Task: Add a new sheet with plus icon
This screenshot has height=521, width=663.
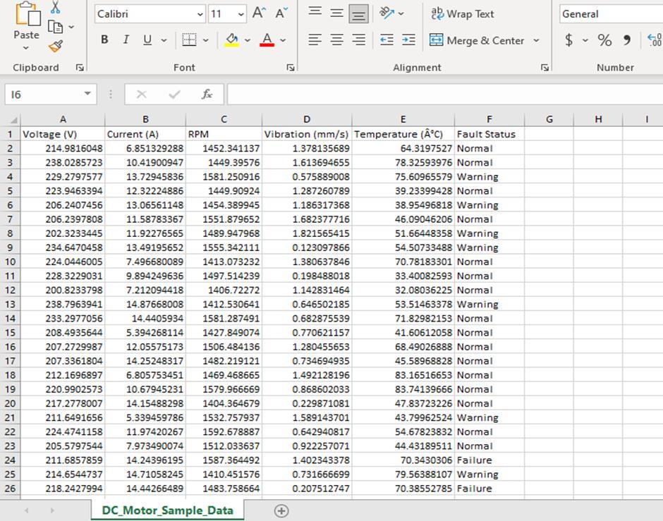Action: 281,511
